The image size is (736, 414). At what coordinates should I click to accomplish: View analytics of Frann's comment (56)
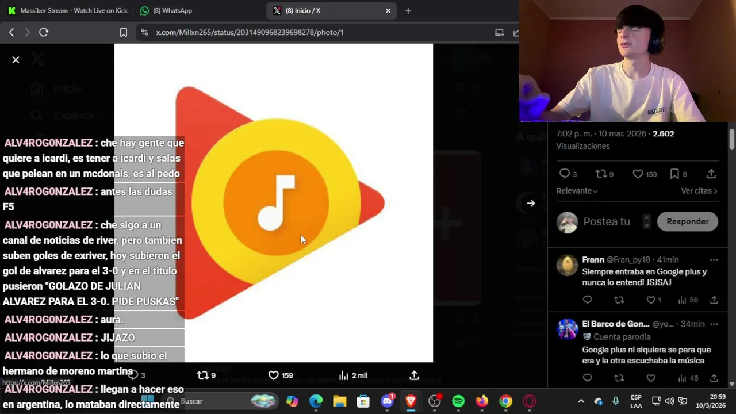tap(688, 300)
